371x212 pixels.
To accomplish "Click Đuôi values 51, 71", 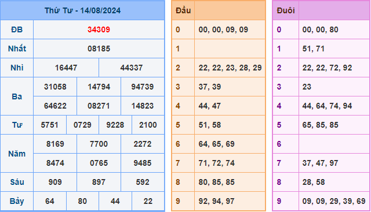I will (x=313, y=49).
